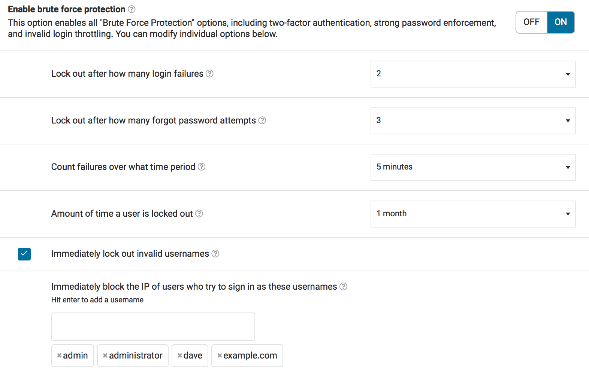
Task: Show help for count failures time period
Action: click(202, 167)
